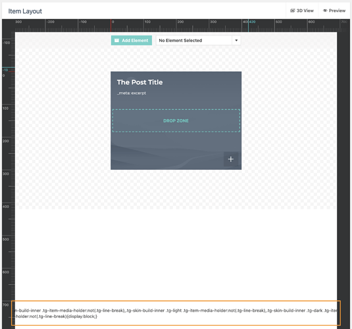Open the Preview mode
Image resolution: width=352 pixels, height=329 pixels.
coord(334,11)
